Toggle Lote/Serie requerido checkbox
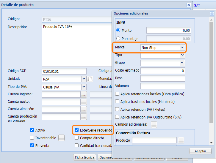 77,130
